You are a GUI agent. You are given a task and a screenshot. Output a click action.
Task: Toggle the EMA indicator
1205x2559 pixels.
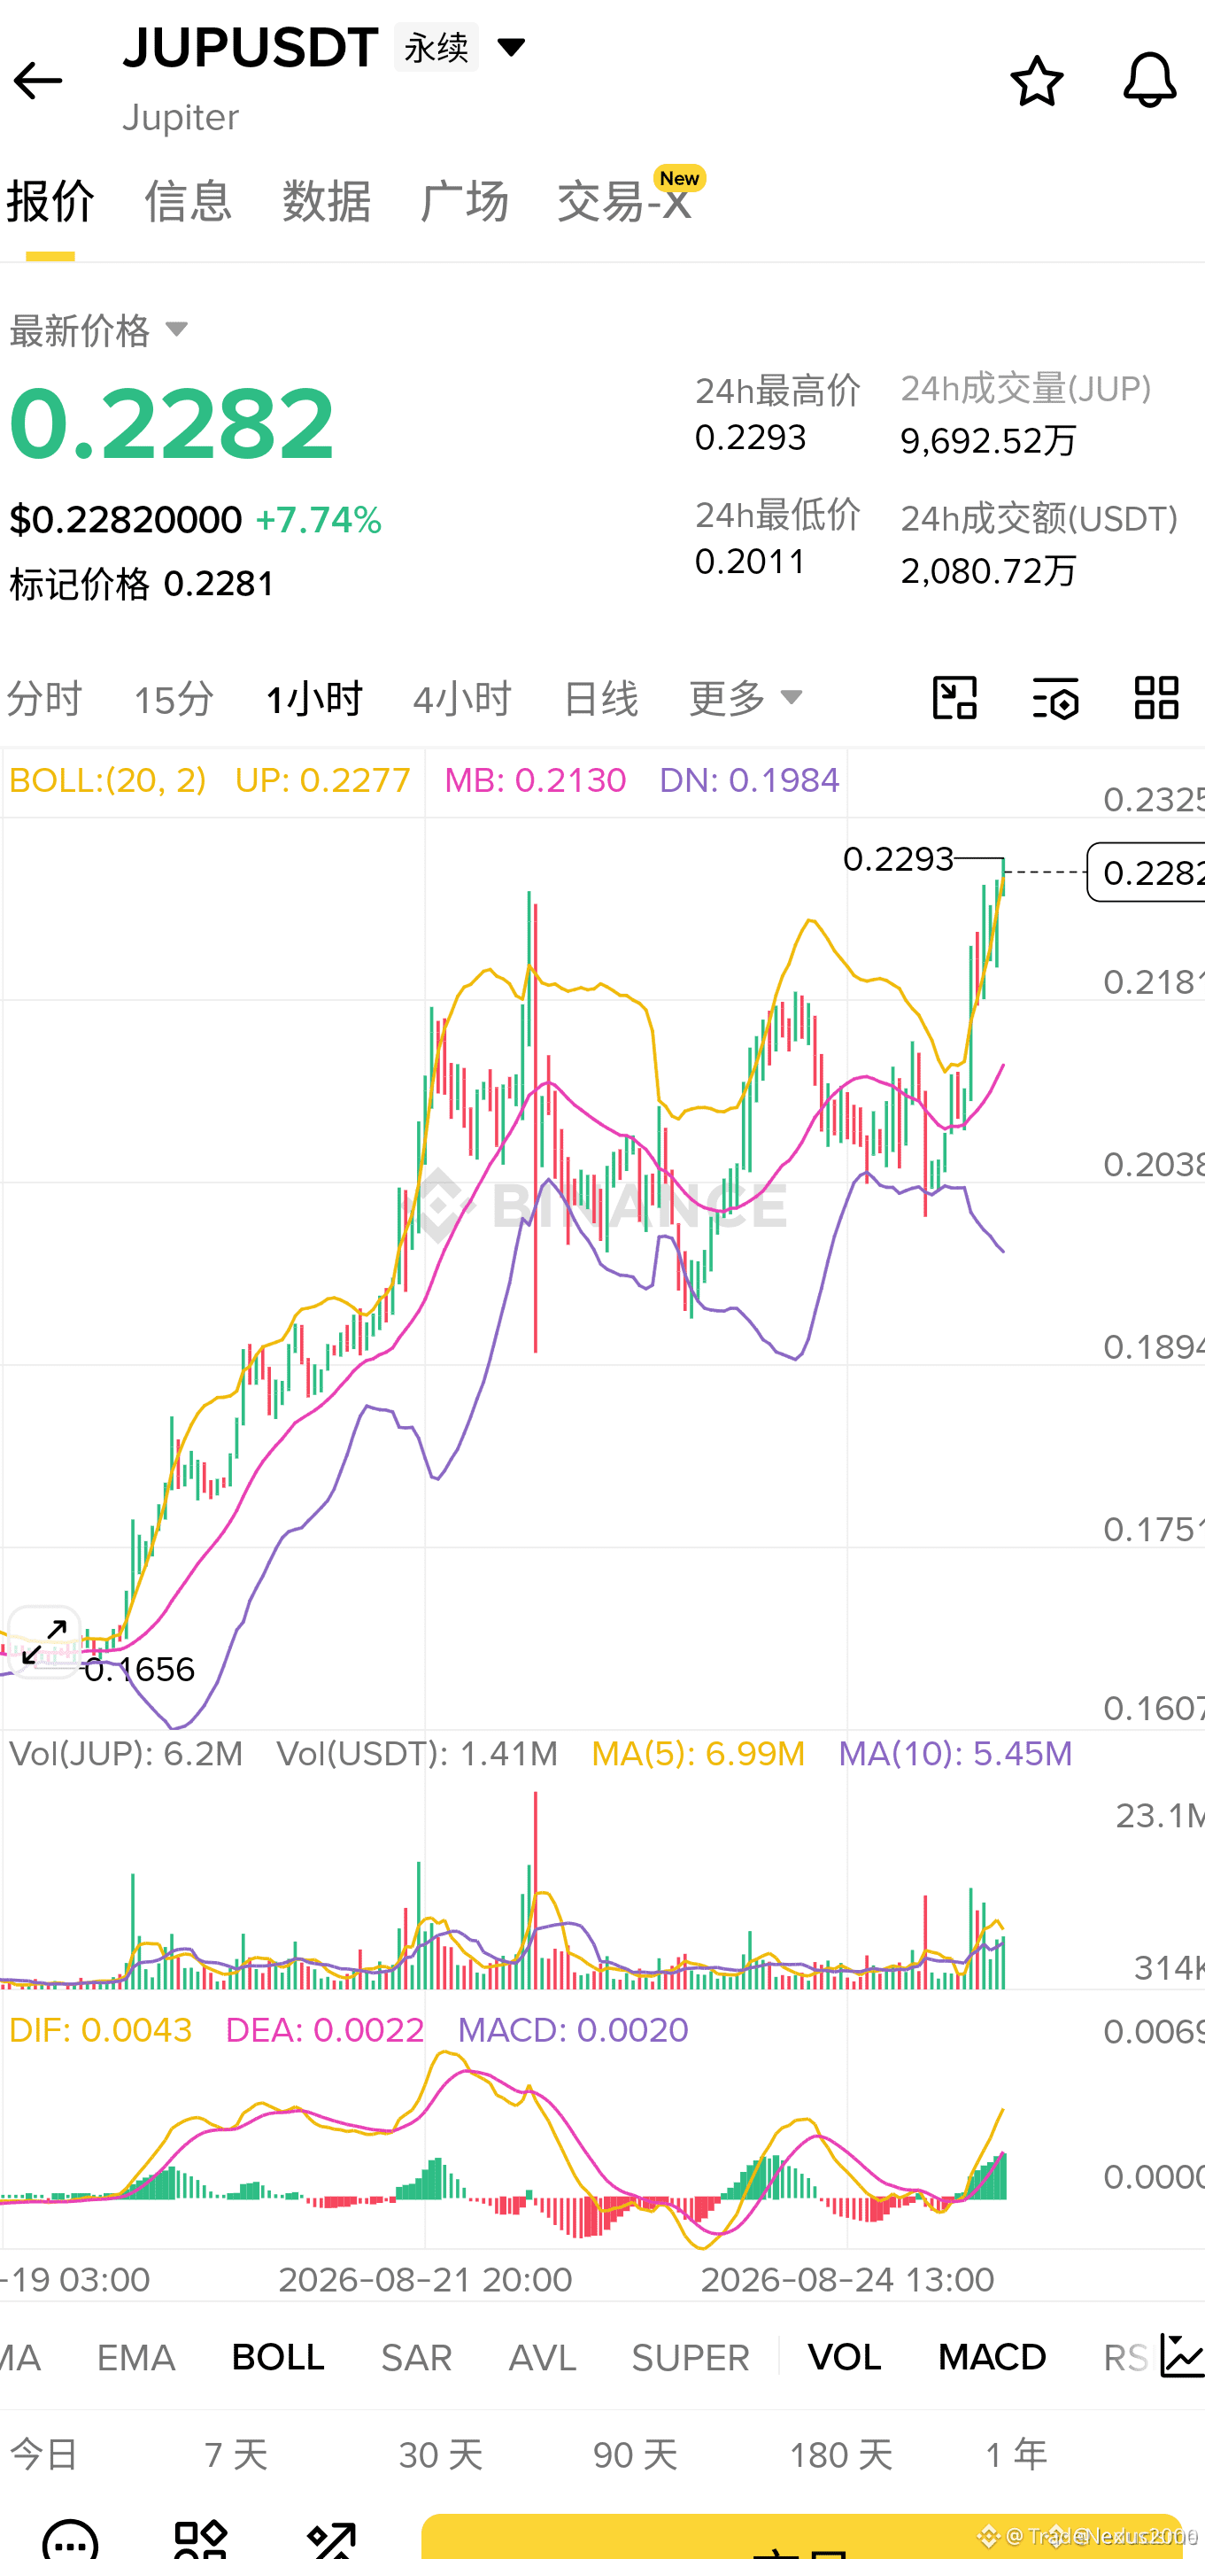click(x=136, y=2357)
